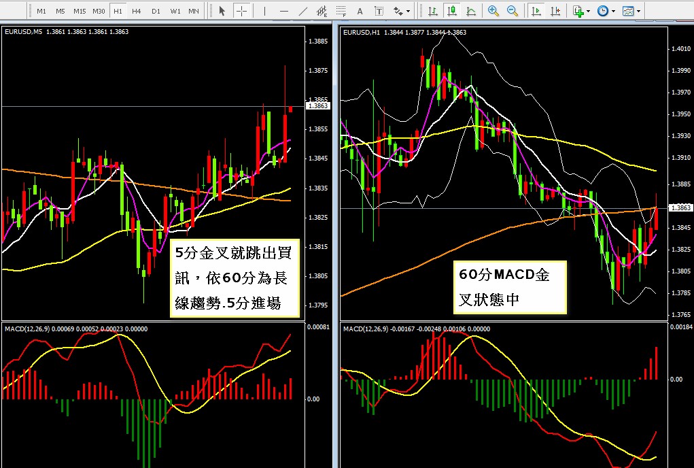Click the Draw arrows icon
The height and width of the screenshot is (468, 694).
[x=398, y=11]
